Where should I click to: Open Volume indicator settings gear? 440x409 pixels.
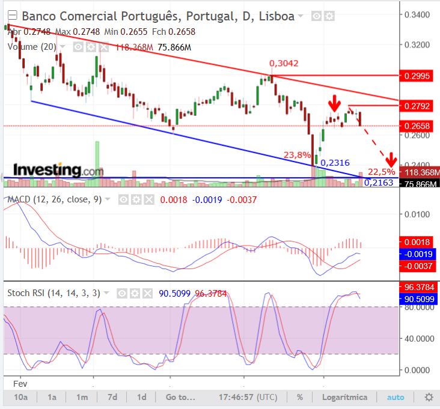[91, 47]
